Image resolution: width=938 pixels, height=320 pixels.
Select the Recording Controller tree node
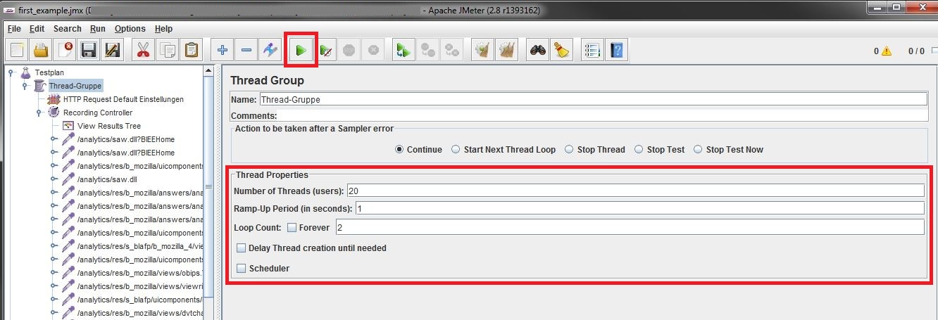97,113
